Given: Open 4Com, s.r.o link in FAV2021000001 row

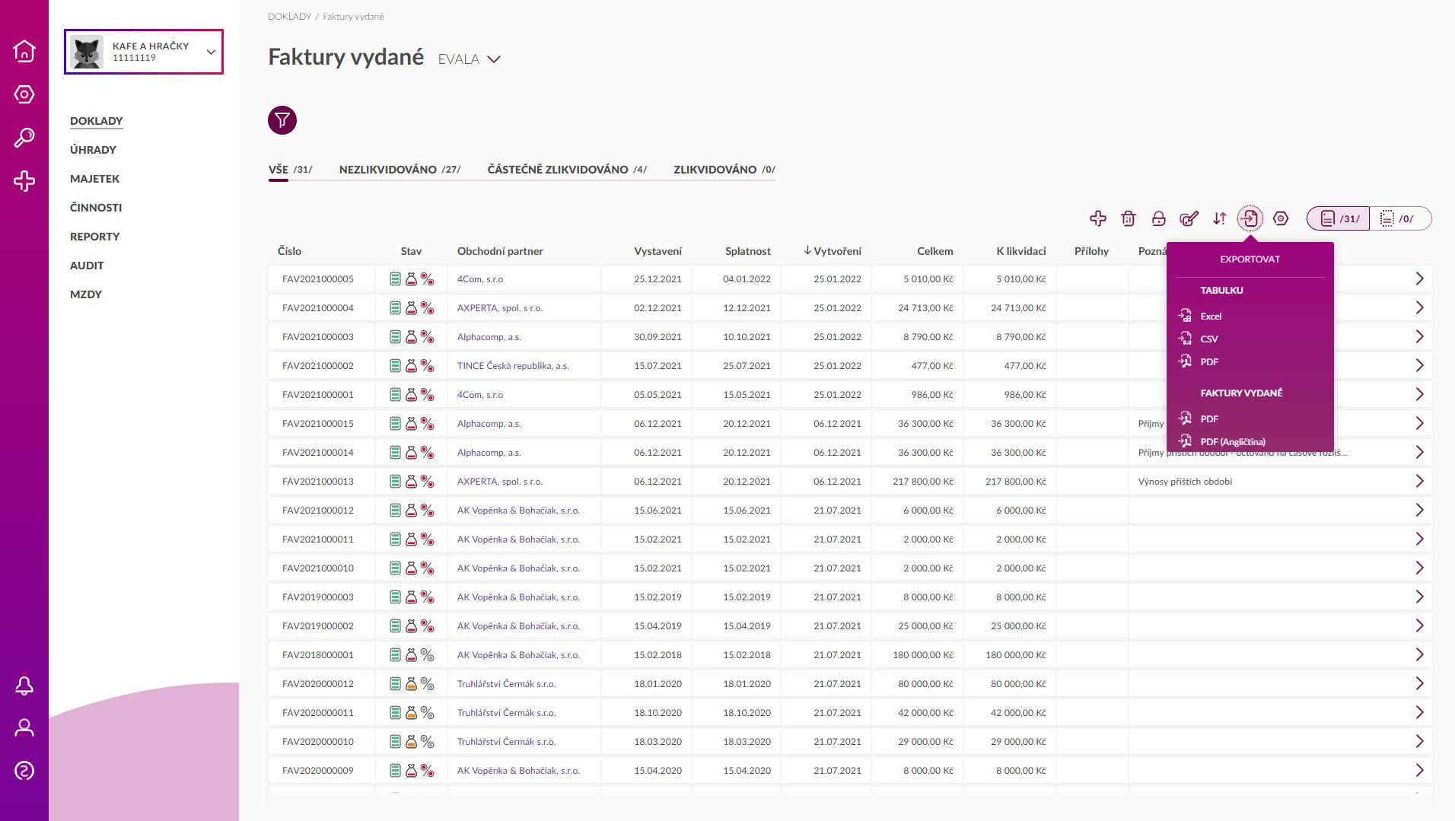Looking at the screenshot, I should (x=480, y=395).
